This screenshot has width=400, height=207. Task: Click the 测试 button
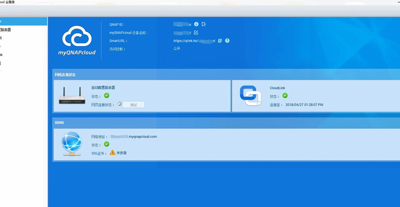click(x=133, y=105)
